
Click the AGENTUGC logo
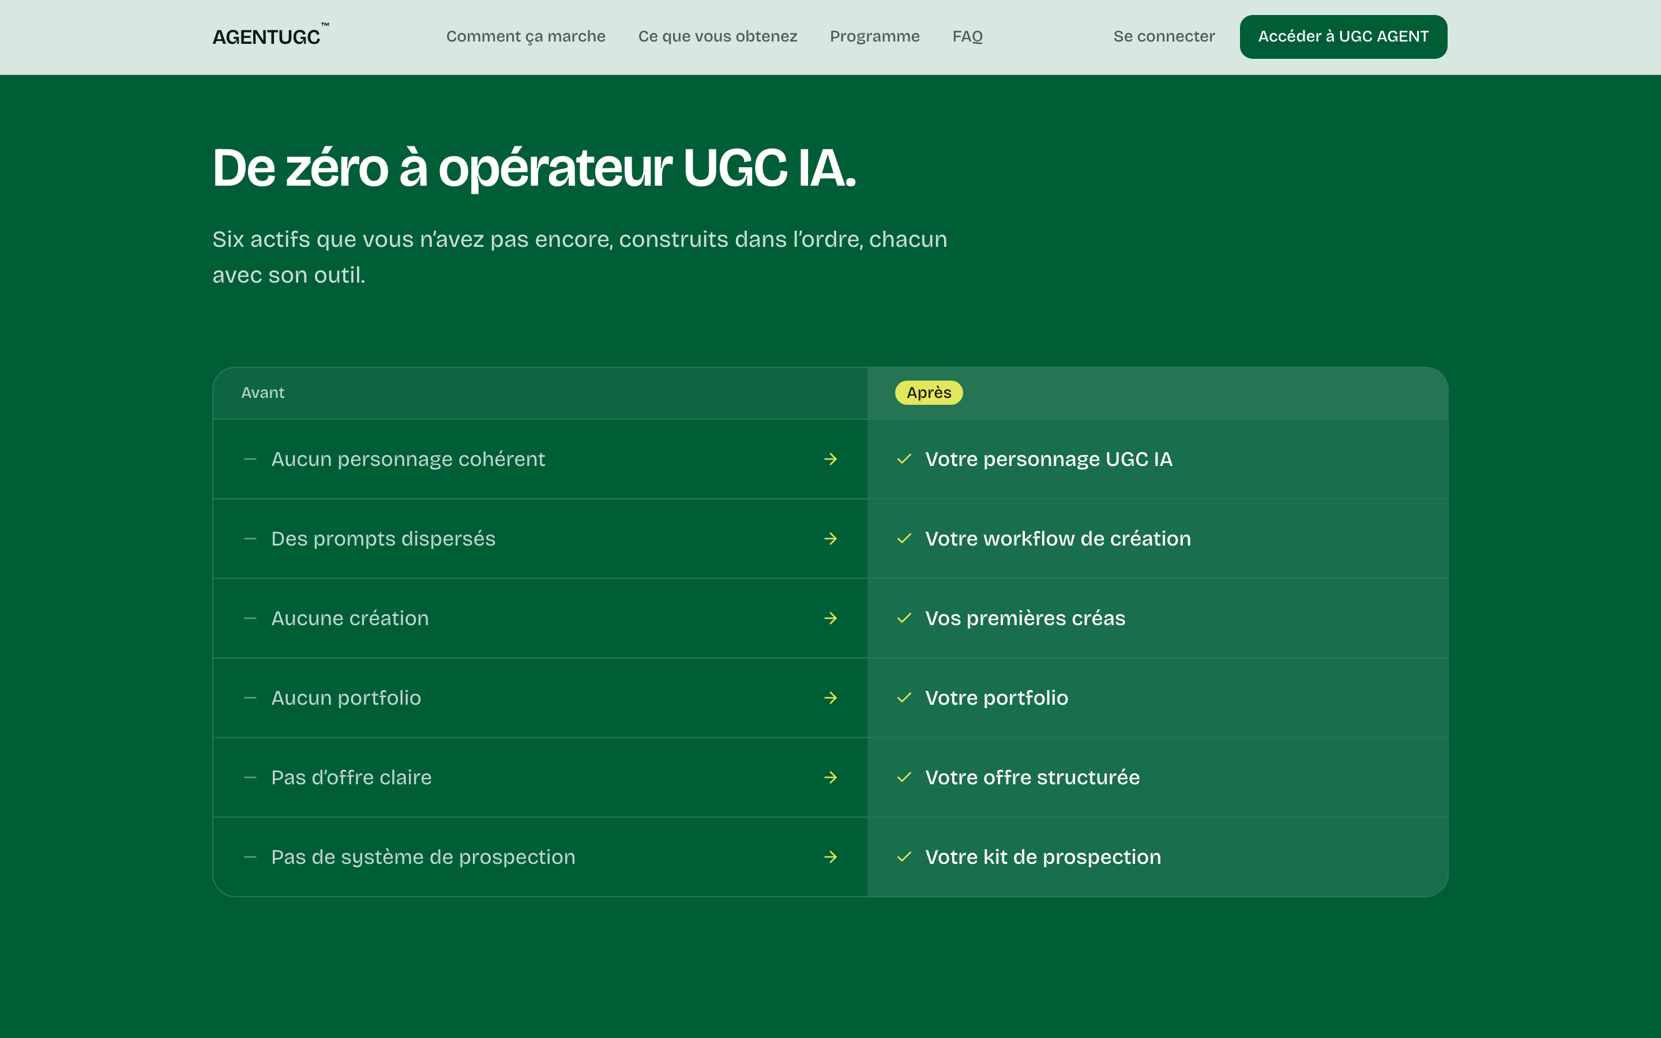[x=270, y=36]
